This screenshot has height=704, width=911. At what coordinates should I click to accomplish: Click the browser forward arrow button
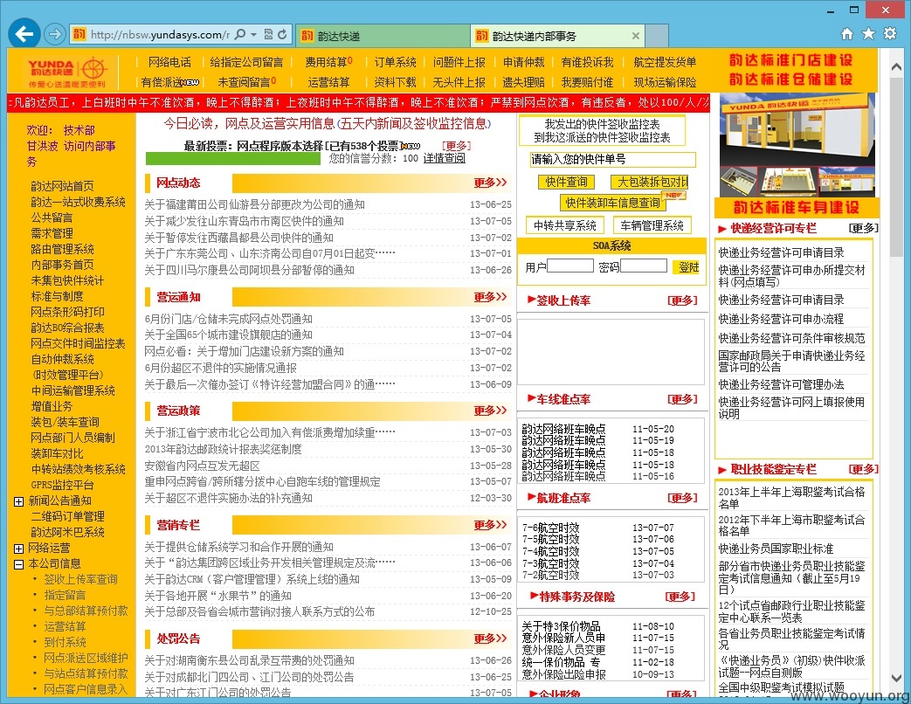[x=55, y=34]
